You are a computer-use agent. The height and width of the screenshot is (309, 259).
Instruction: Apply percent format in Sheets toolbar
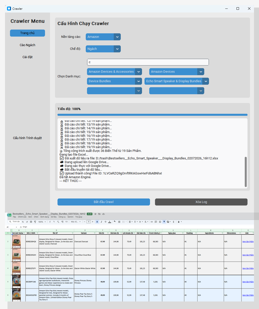tap(54, 222)
